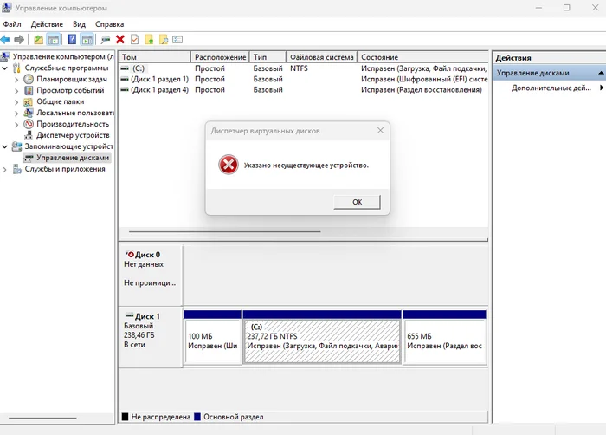
Task: Click the red X delete toolbar icon
Action: (x=120, y=40)
